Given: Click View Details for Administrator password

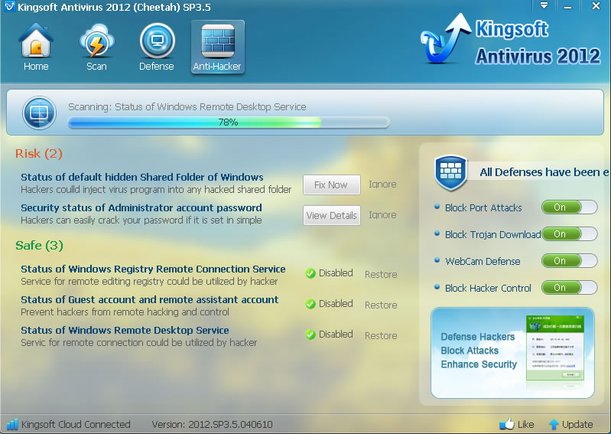Looking at the screenshot, I should point(332,215).
